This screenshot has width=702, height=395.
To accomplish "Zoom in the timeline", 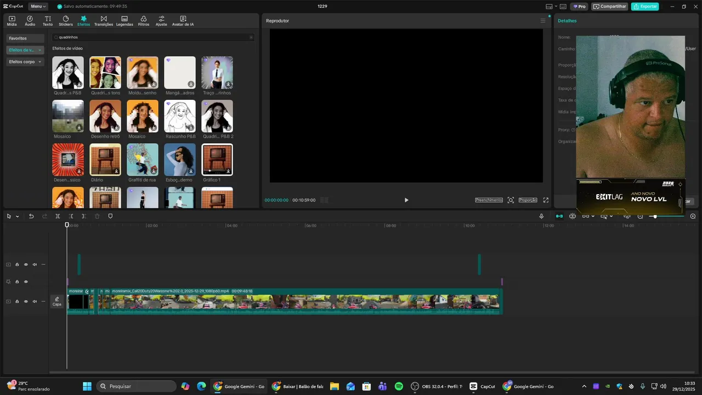I will [693, 216].
